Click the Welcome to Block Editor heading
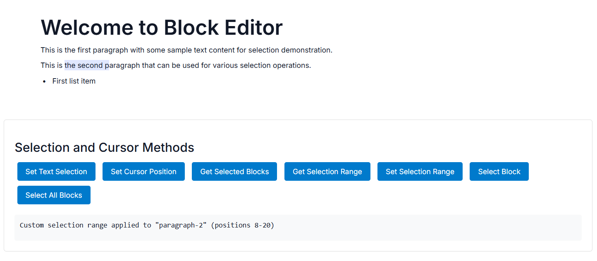 [162, 27]
